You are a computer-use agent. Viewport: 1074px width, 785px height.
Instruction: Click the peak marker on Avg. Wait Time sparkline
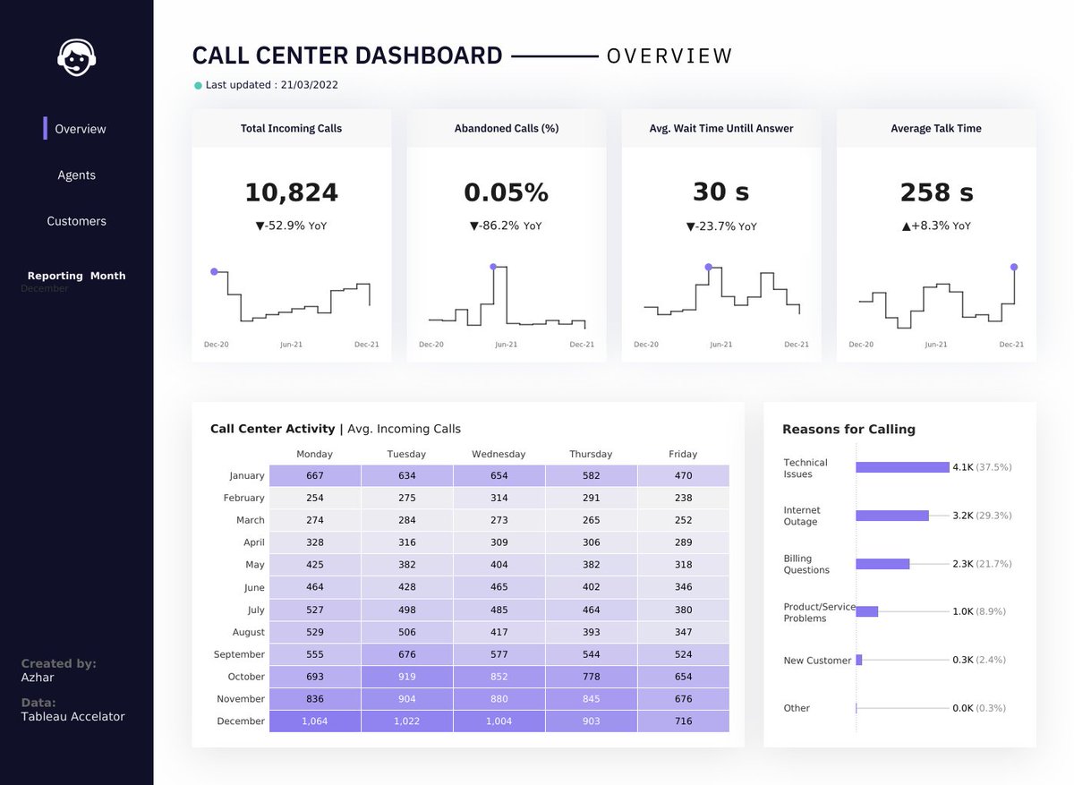pyautogui.click(x=709, y=267)
